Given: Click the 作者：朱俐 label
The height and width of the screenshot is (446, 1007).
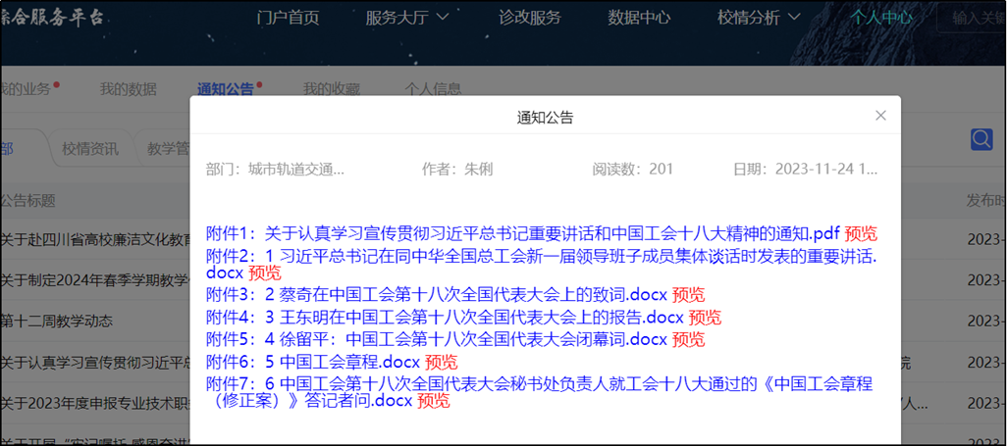Looking at the screenshot, I should coord(457,170).
